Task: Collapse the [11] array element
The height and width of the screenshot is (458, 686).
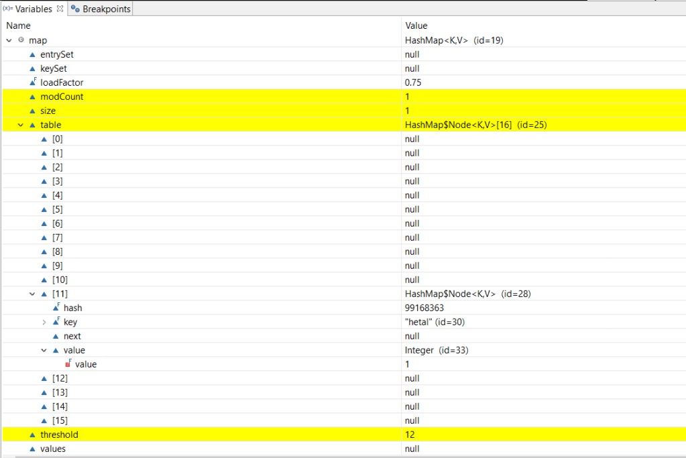Action: click(32, 294)
